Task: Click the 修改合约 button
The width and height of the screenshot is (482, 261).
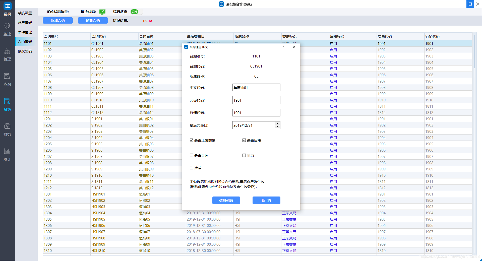Action: click(93, 21)
